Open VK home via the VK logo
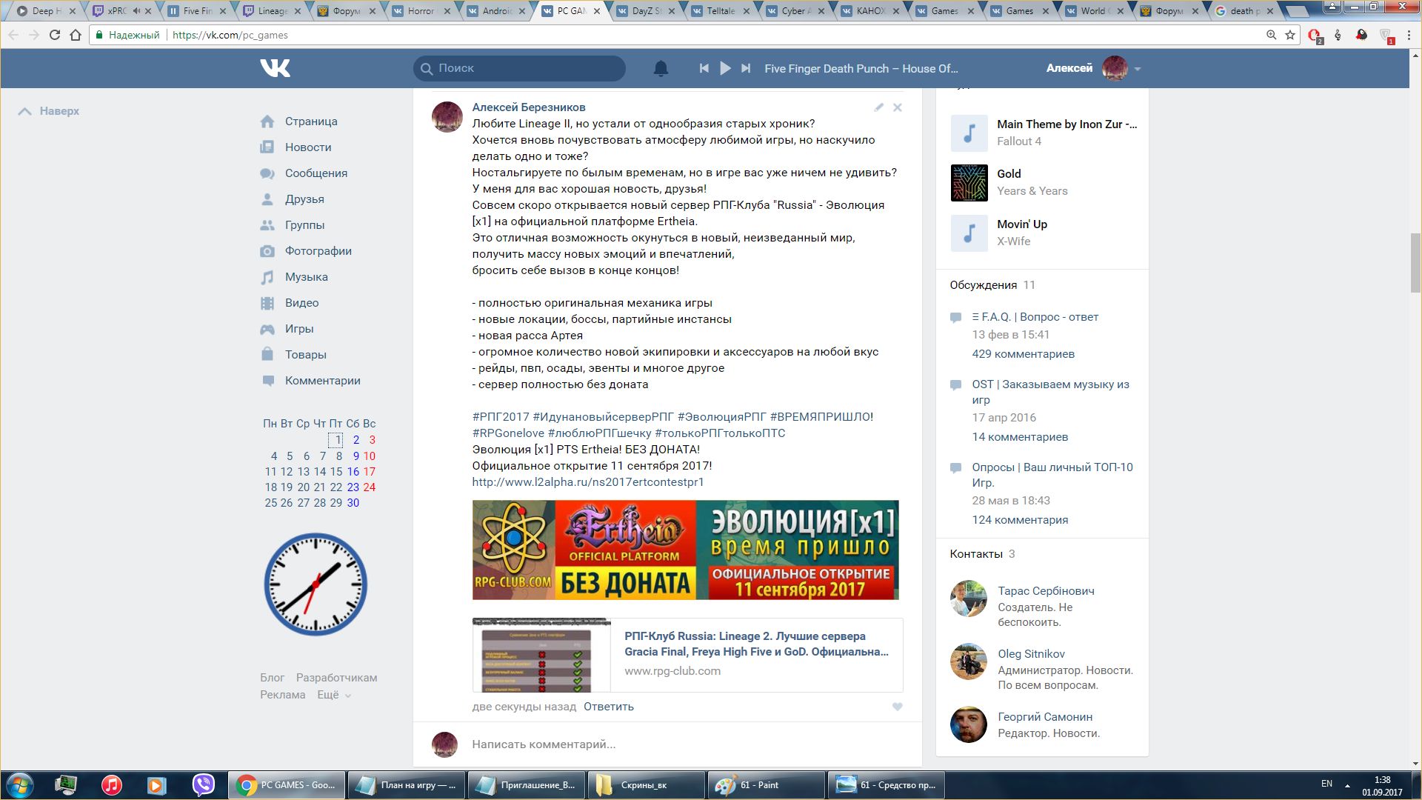1422x800 pixels. pos(275,68)
